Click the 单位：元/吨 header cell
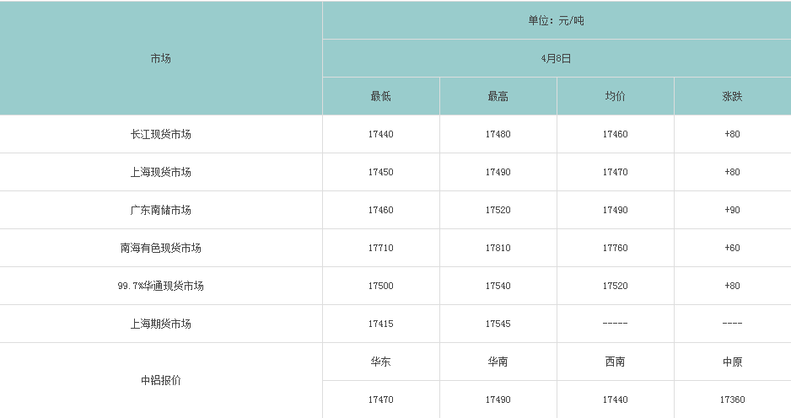 (556, 21)
